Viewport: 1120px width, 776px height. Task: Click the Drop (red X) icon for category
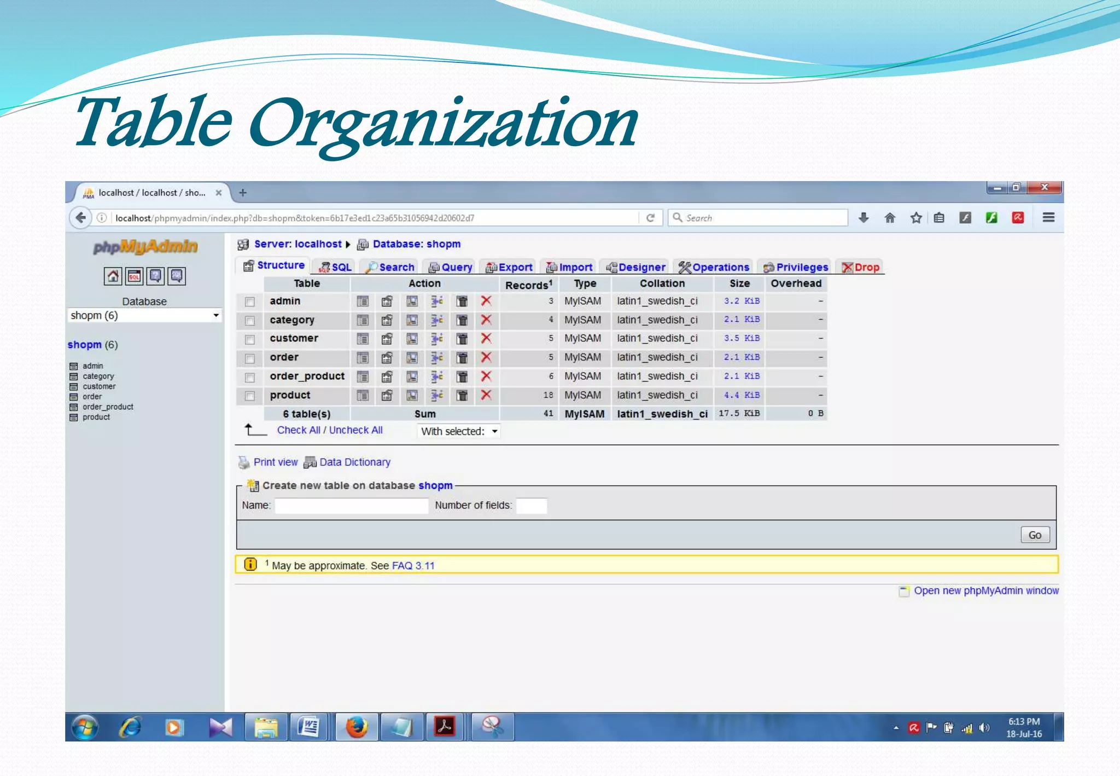[x=486, y=320]
